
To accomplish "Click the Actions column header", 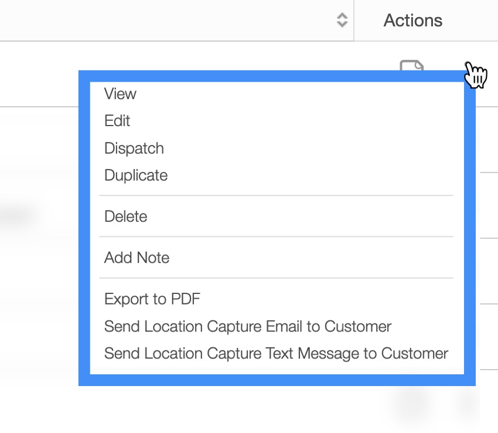I will click(x=413, y=21).
